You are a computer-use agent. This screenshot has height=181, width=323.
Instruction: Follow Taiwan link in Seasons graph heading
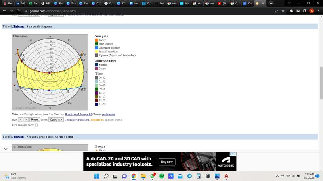(19, 137)
